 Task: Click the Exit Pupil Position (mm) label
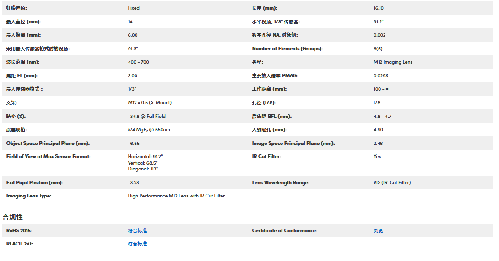coord(34,183)
